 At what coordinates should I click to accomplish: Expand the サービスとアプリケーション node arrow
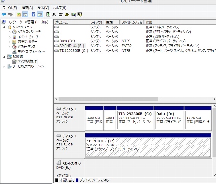coord(4,66)
